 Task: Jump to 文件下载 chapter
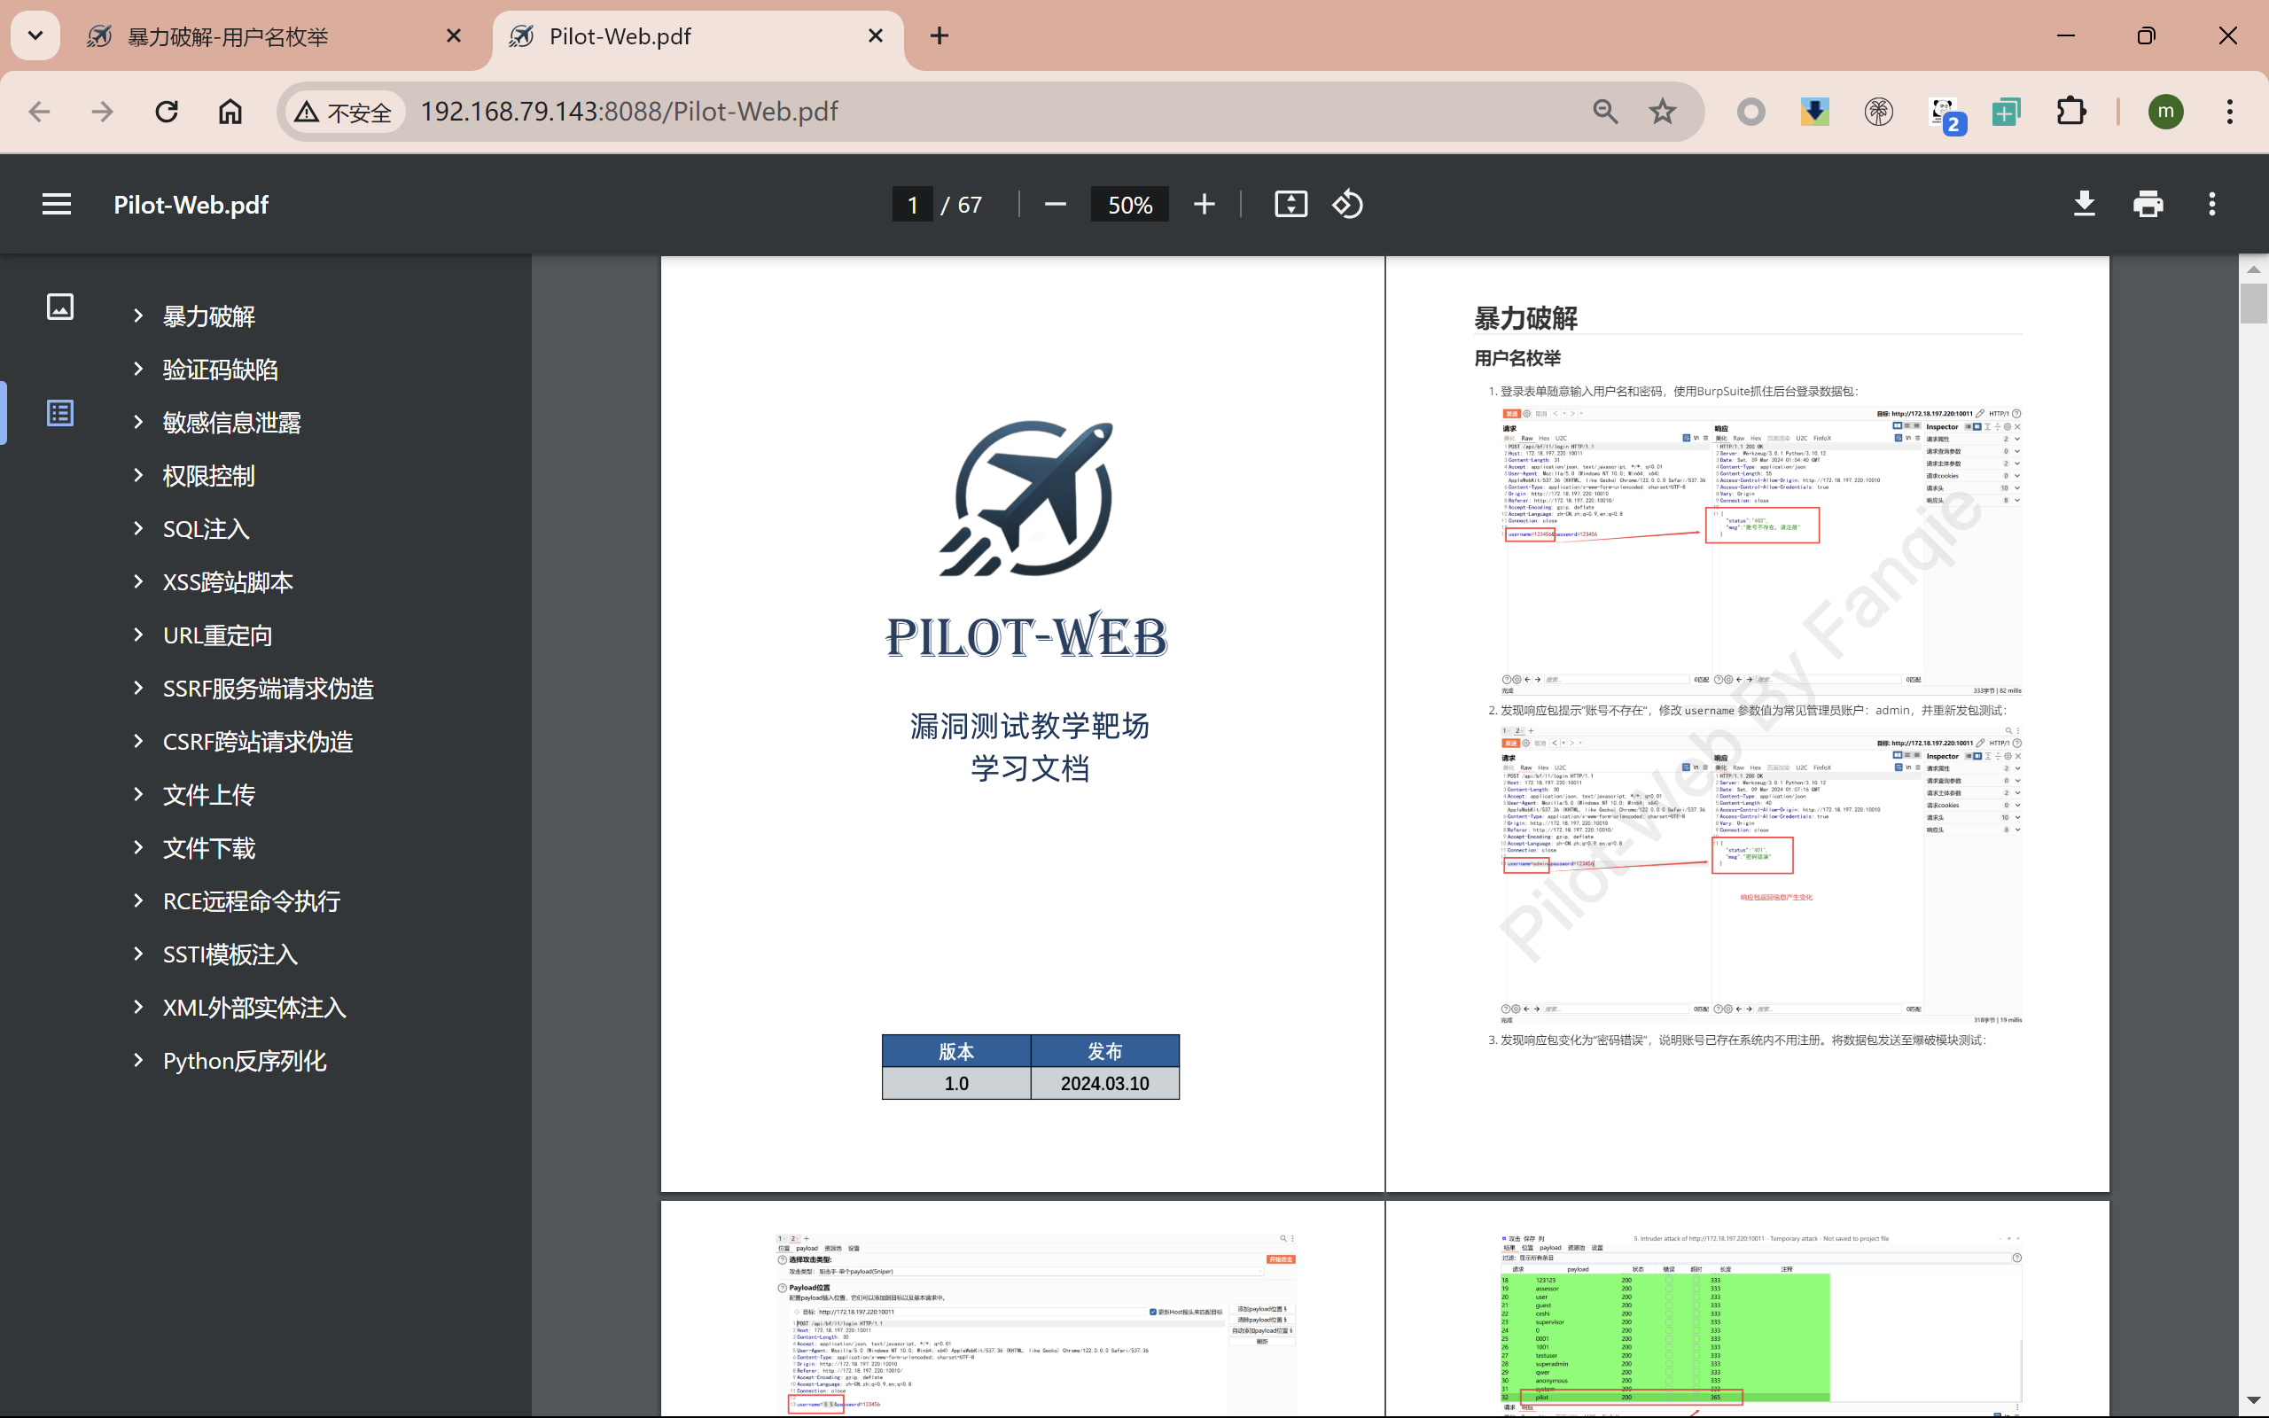click(209, 848)
